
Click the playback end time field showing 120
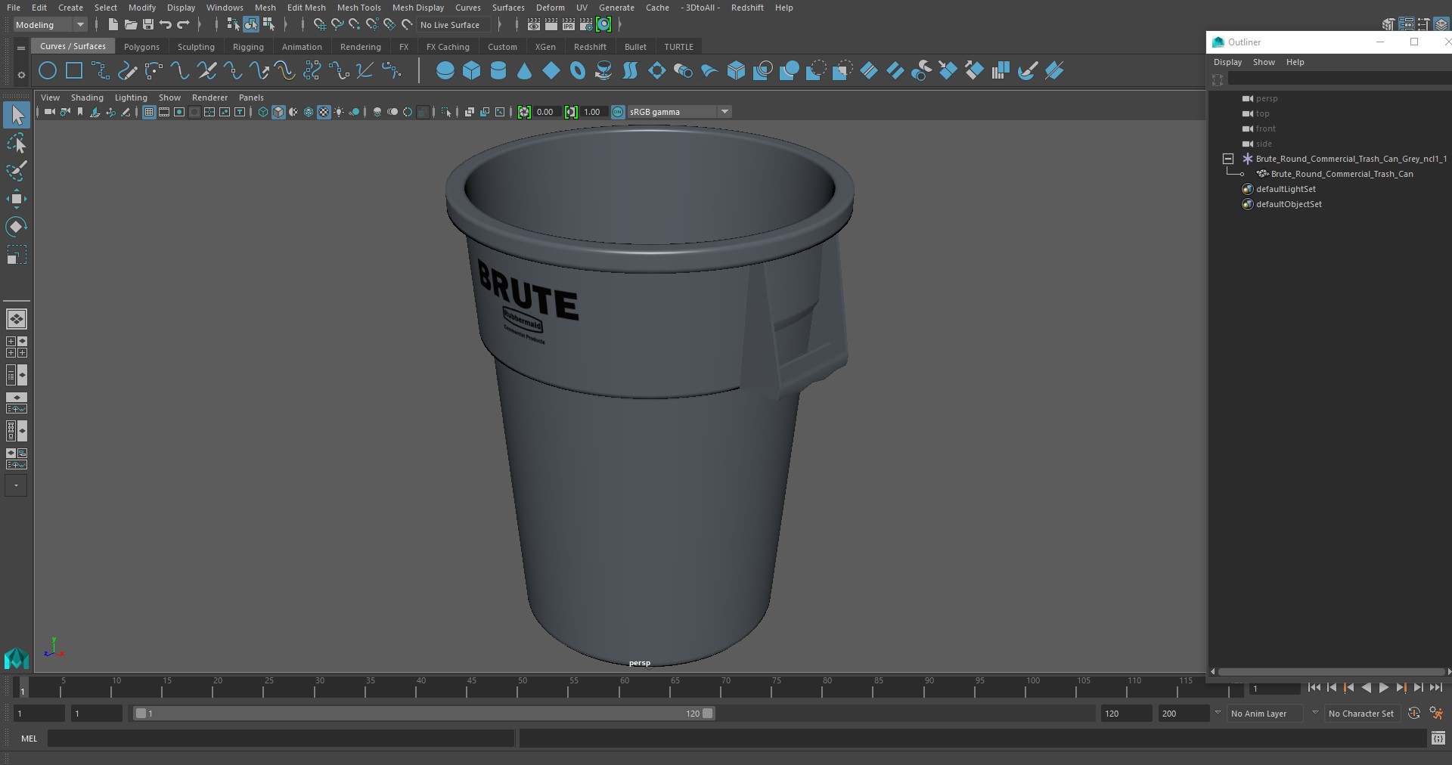tap(1125, 713)
